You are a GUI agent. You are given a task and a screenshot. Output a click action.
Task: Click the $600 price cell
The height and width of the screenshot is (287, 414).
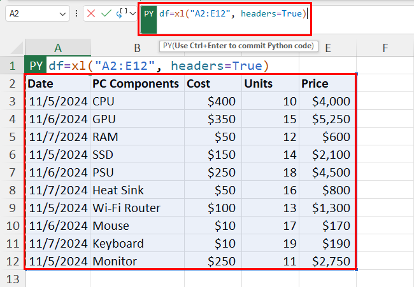(x=327, y=137)
